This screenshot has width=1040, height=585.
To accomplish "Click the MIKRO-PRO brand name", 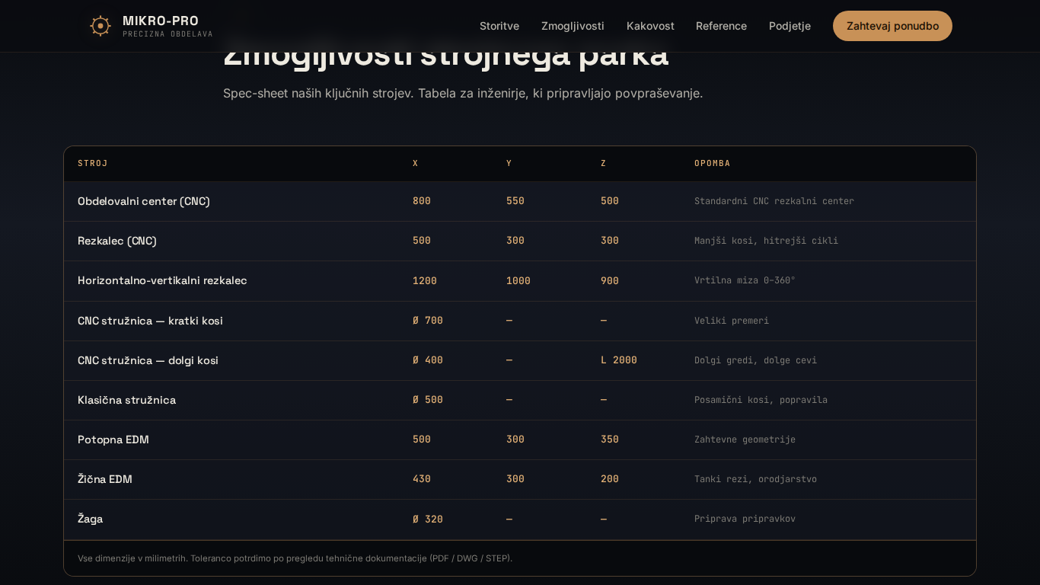I will click(x=161, y=21).
